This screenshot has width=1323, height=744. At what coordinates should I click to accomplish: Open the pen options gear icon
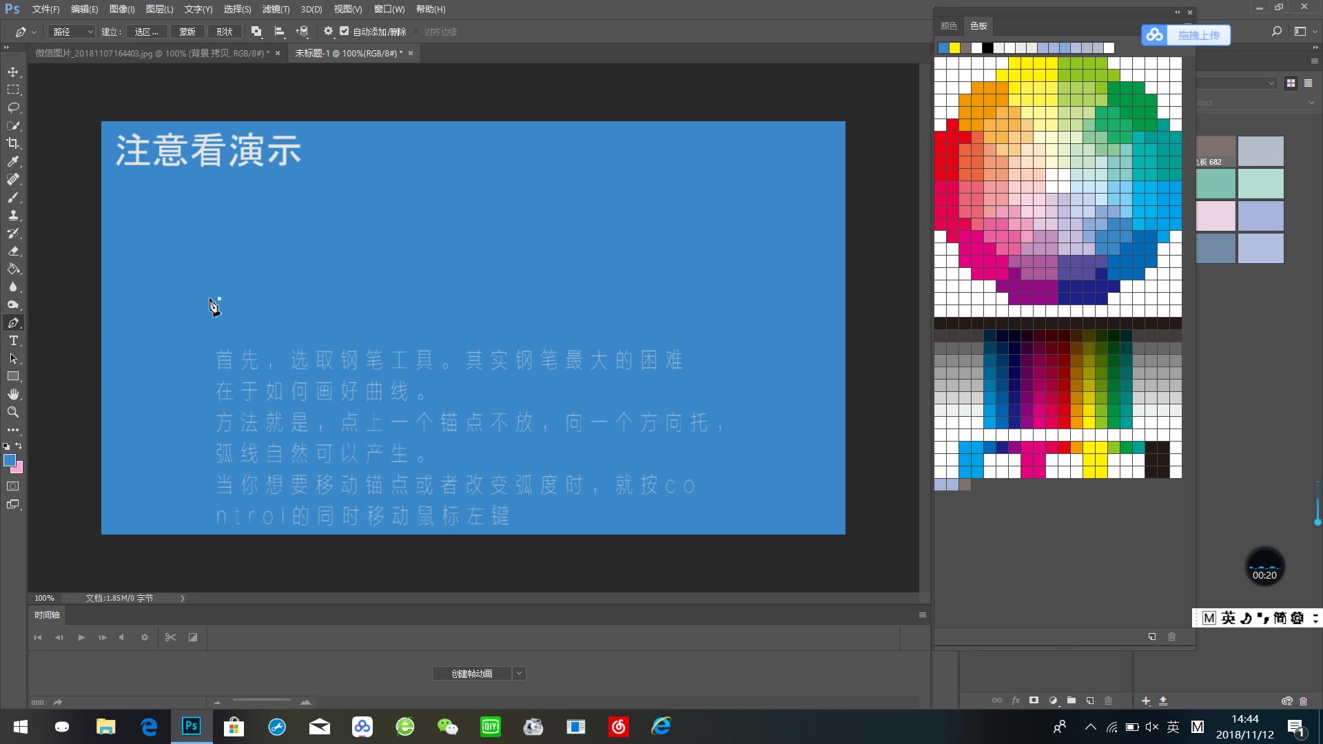point(328,32)
